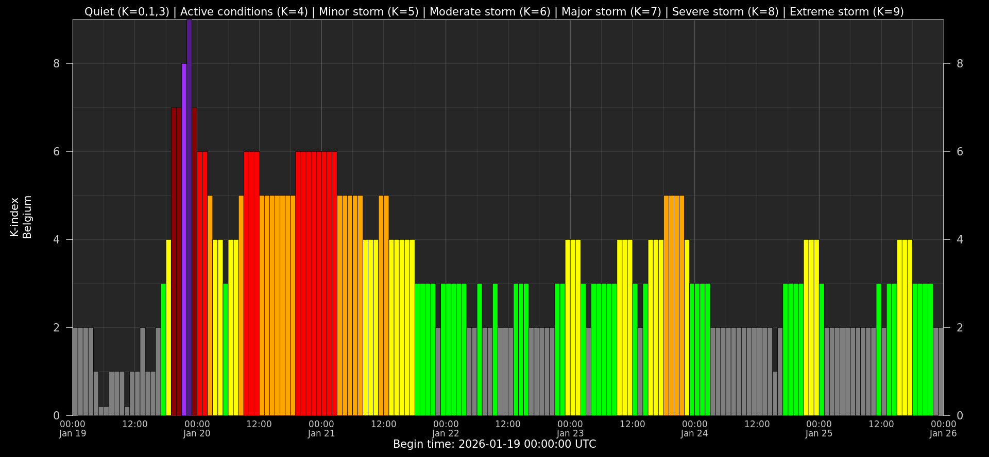Click the 'Jan 22' date tick label
Image resolution: width=989 pixels, height=457 pixels.
pos(446,433)
